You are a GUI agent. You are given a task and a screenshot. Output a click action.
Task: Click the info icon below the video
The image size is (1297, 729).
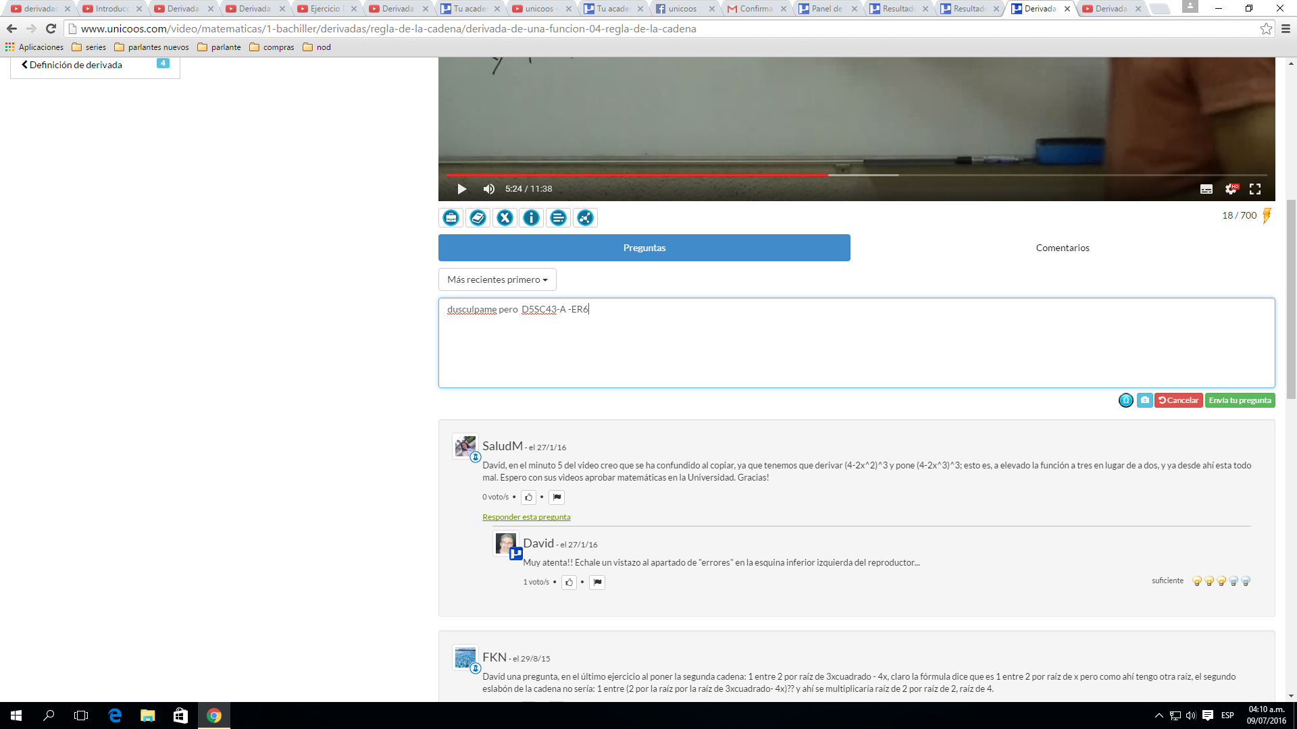(x=532, y=217)
